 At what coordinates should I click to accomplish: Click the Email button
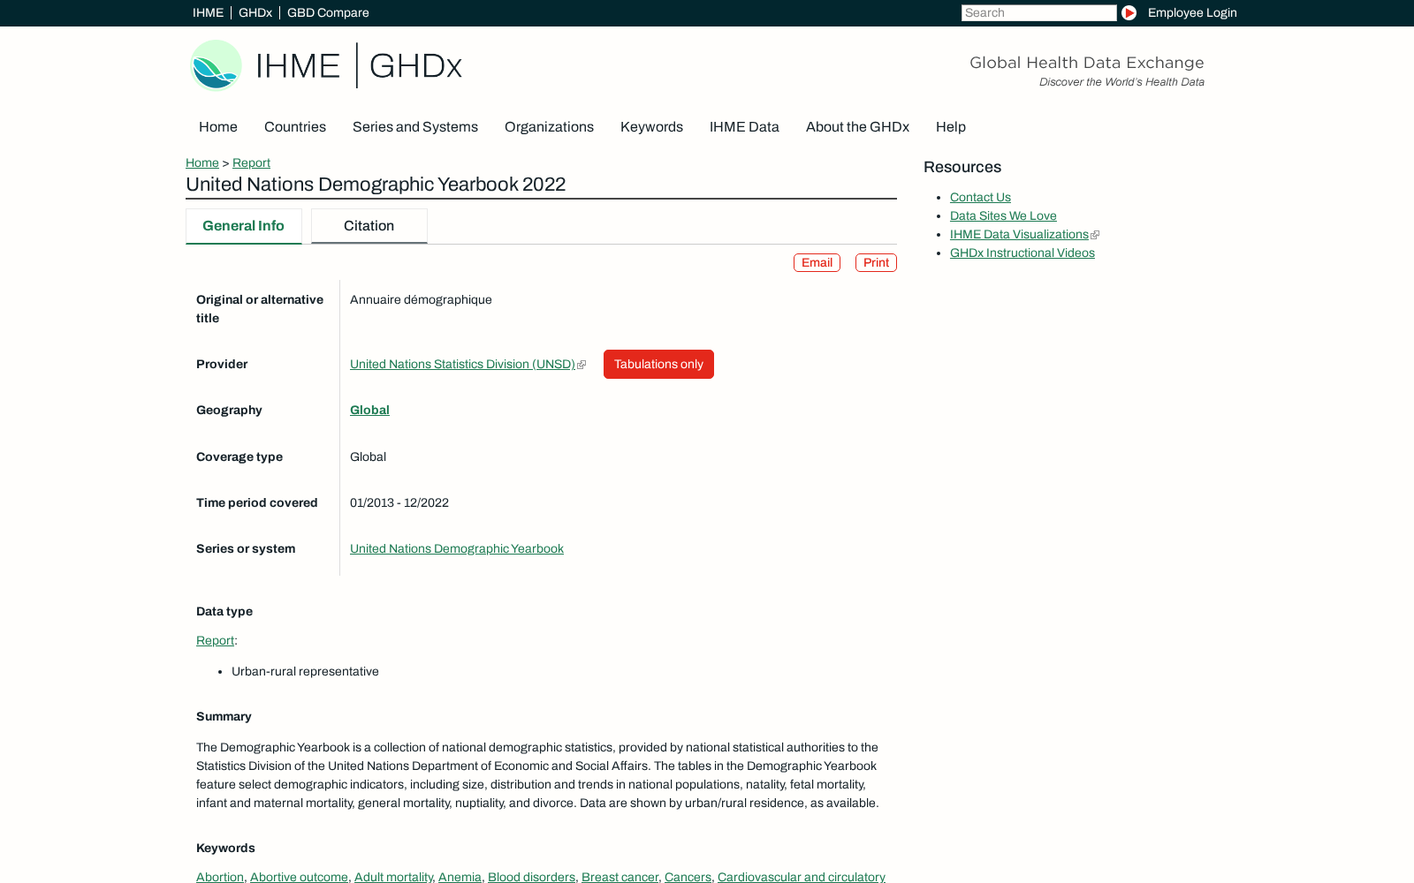click(x=817, y=263)
